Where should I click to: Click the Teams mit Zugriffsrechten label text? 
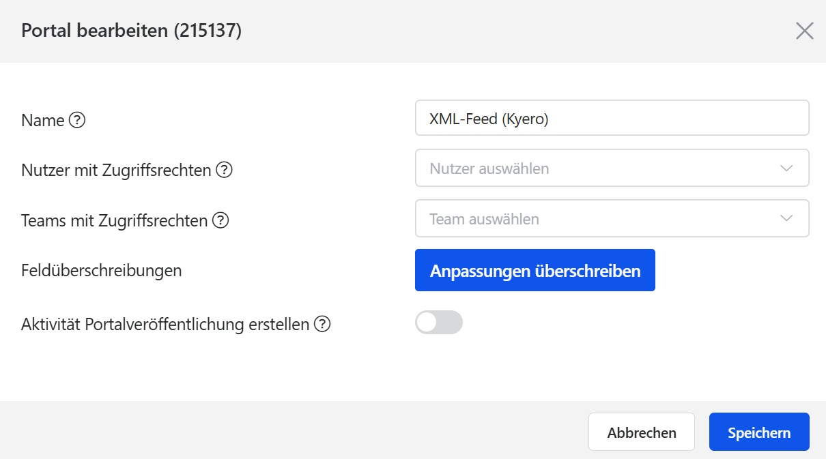[x=115, y=220]
